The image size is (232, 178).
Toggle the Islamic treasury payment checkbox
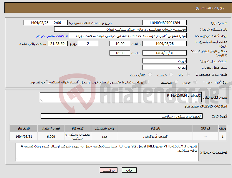pyautogui.click(x=148, y=82)
